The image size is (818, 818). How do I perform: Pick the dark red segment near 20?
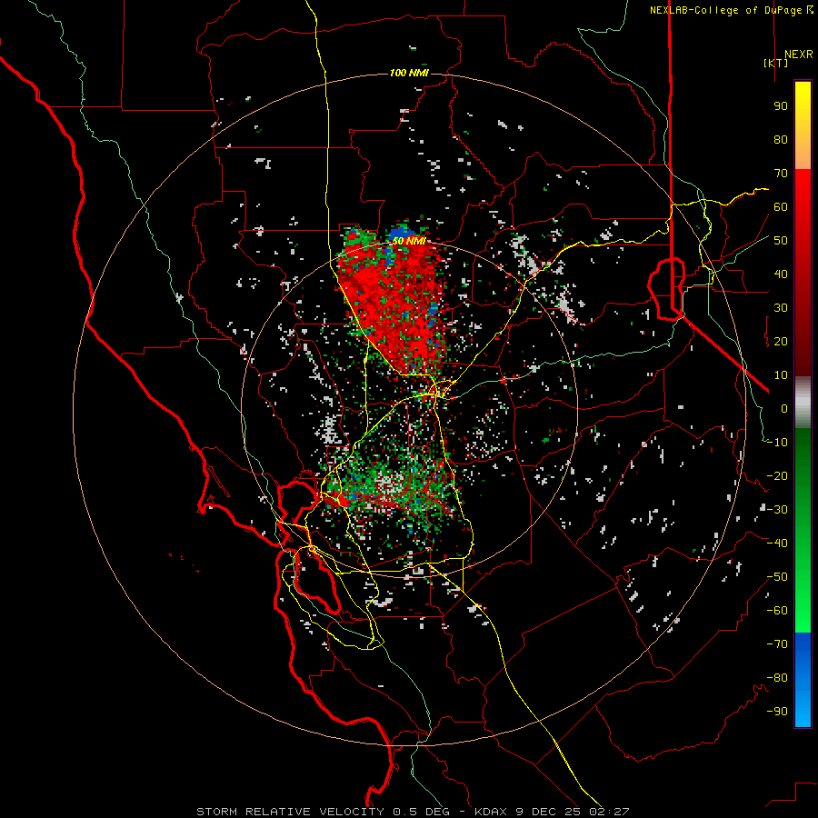(x=803, y=342)
